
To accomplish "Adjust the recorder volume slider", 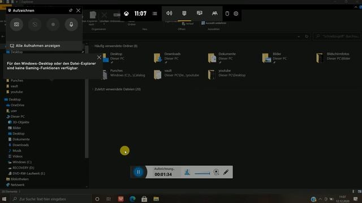I will (x=202, y=173).
